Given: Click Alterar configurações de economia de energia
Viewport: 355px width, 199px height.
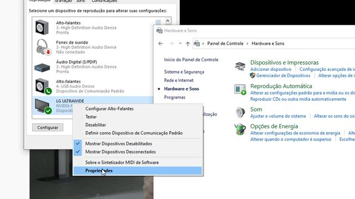Looking at the screenshot, I should [x=295, y=133].
